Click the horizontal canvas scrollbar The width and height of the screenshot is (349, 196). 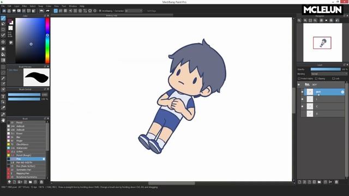pos(172,183)
